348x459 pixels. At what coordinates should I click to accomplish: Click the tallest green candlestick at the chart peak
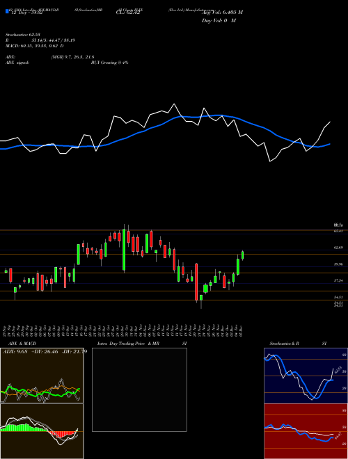(124, 250)
